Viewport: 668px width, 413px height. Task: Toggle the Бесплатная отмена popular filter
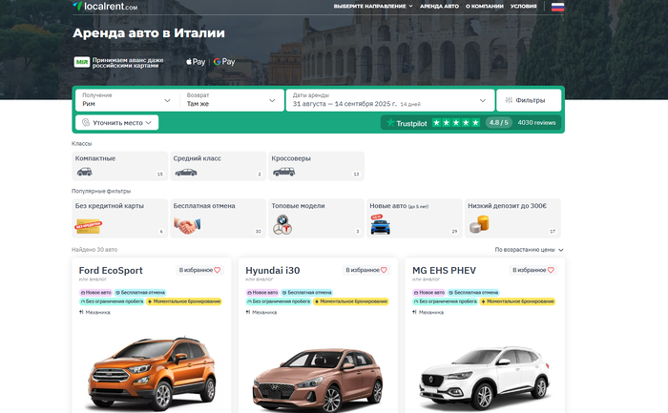[x=219, y=218]
